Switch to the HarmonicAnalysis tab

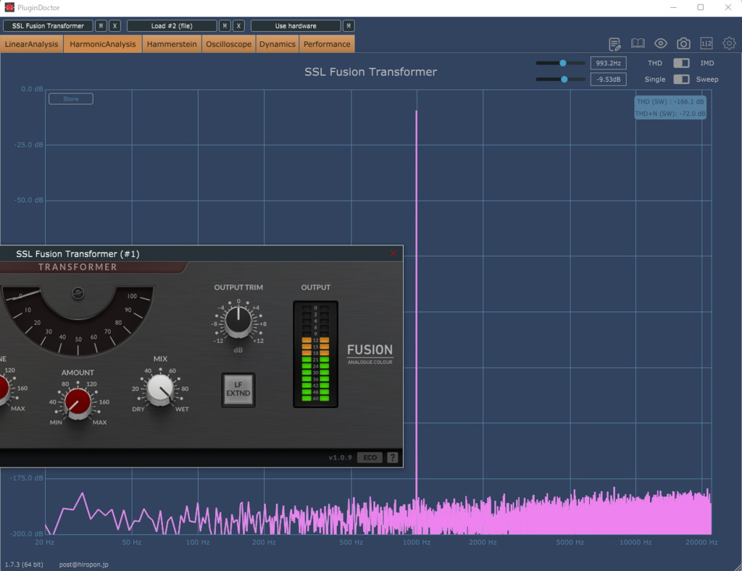[x=103, y=44]
